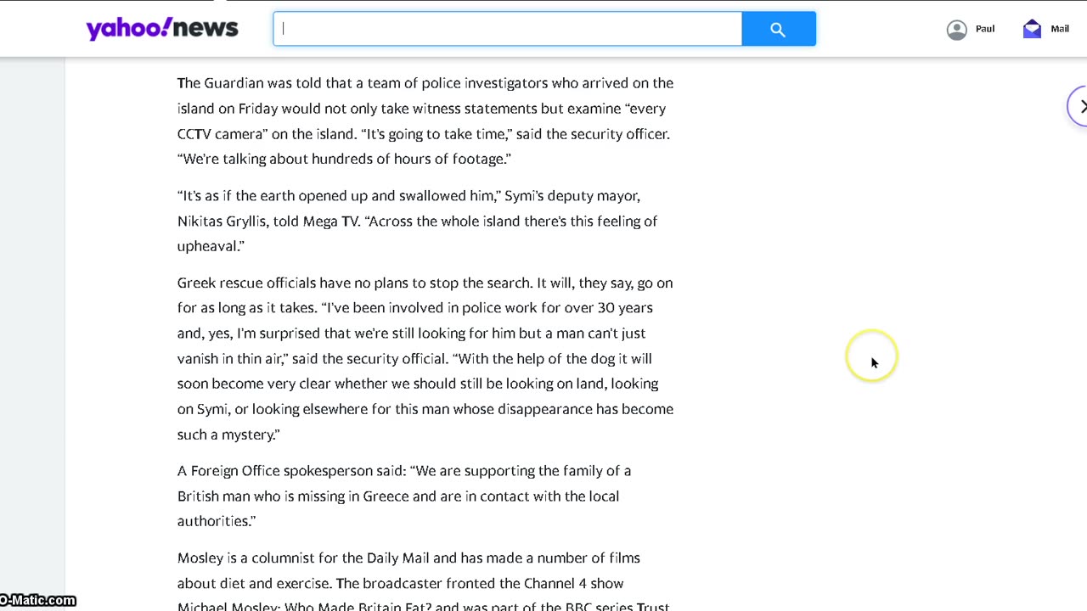Click the text "upheaval."

click(211, 246)
